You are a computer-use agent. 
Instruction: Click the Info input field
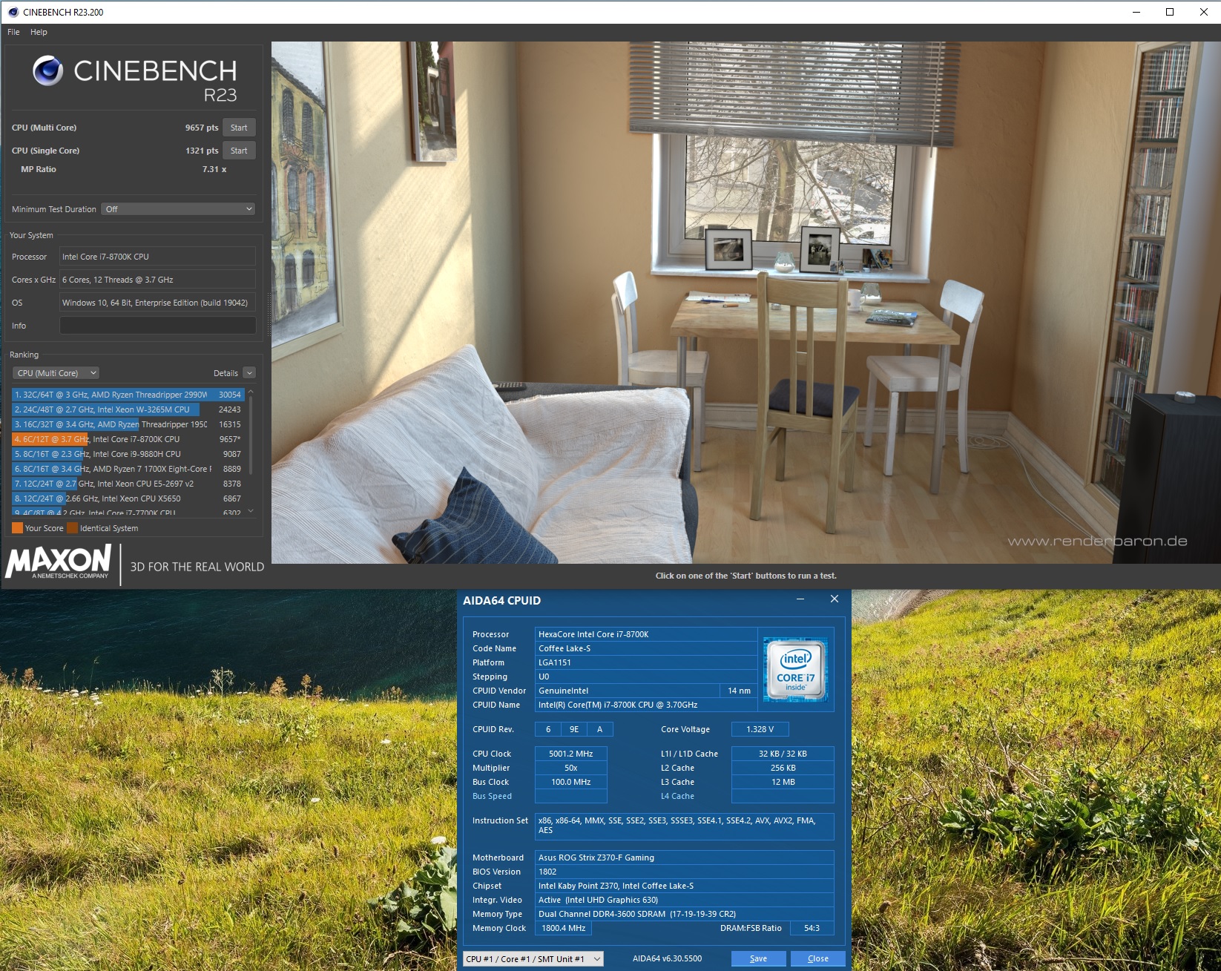click(157, 326)
